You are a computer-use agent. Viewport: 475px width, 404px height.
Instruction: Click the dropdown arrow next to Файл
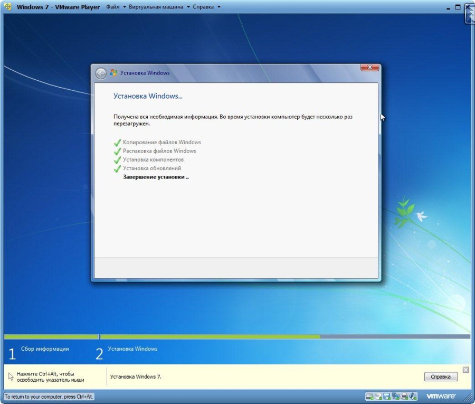point(125,7)
